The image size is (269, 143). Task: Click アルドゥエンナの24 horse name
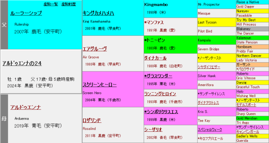pyautogui.click(x=22, y=63)
